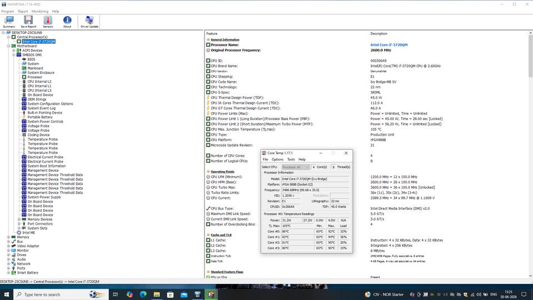Click the OEM Strings icon

(24, 99)
